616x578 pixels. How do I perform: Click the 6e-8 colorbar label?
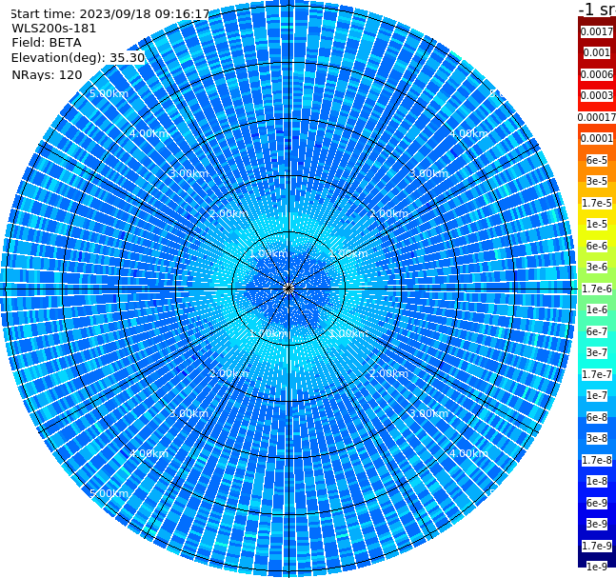pos(597,417)
